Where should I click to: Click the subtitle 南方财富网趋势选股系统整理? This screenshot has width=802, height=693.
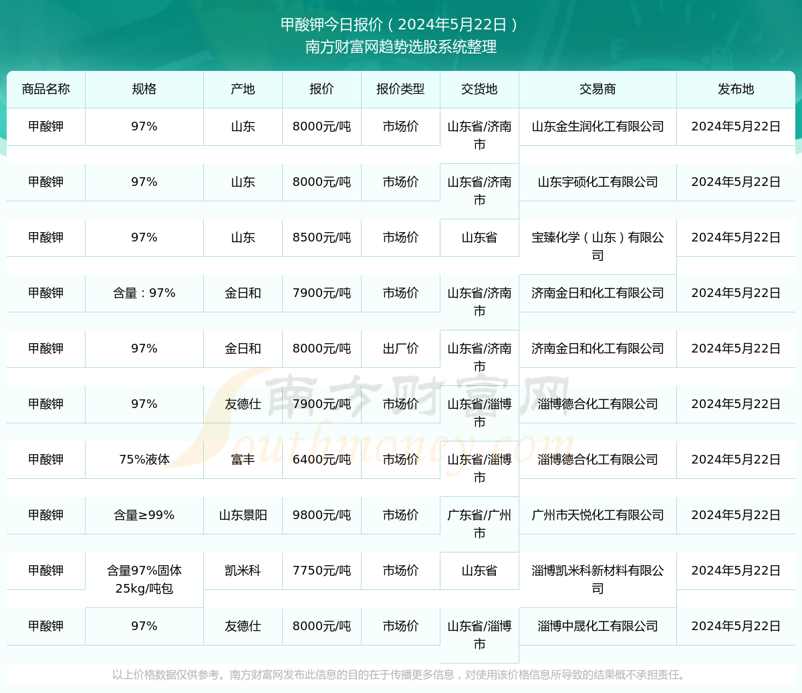(401, 47)
